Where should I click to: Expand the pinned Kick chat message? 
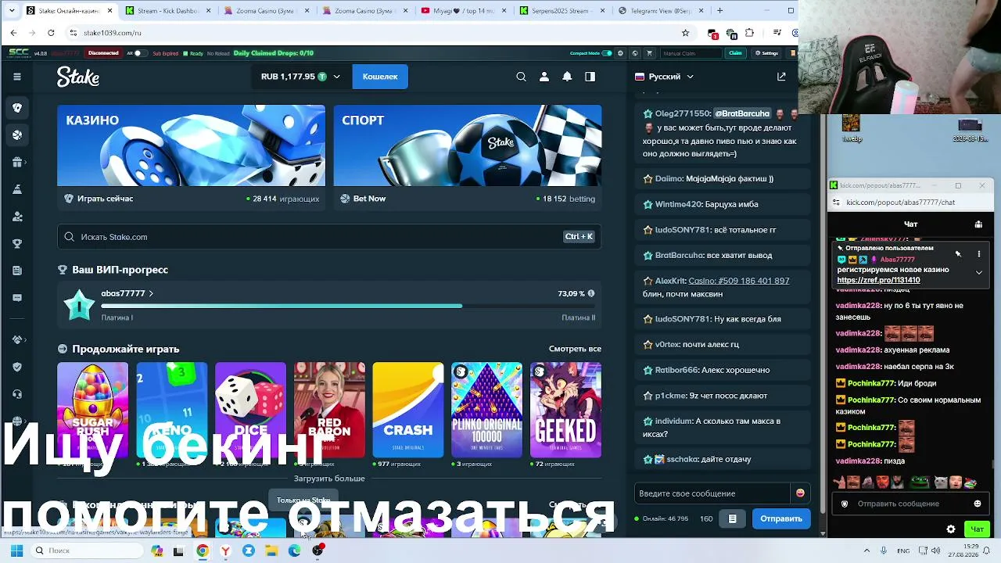(978, 272)
